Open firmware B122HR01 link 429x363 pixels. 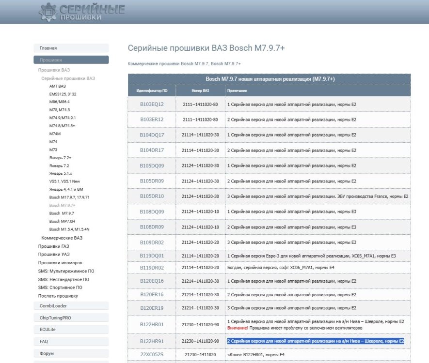(152, 324)
